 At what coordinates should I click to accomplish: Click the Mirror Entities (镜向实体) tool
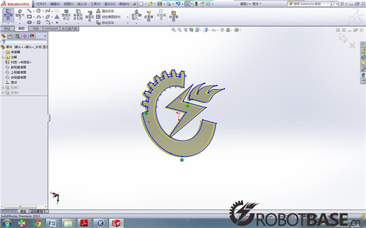(x=105, y=11)
